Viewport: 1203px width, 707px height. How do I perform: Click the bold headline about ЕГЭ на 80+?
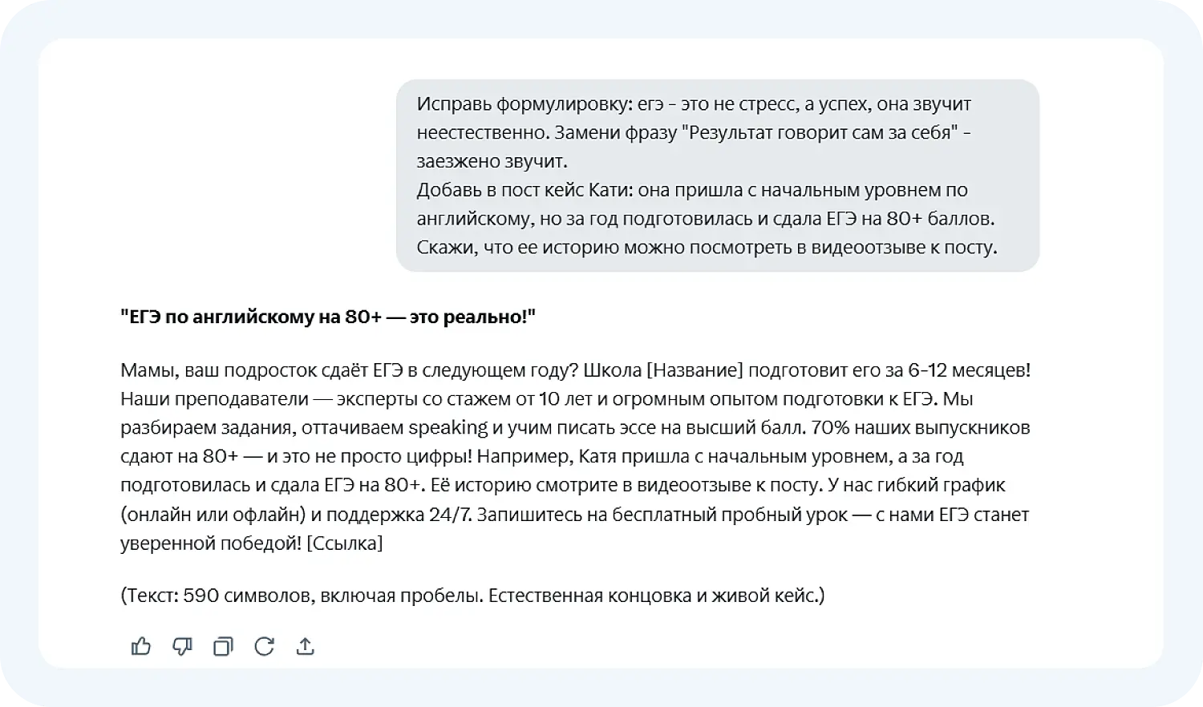click(x=329, y=315)
